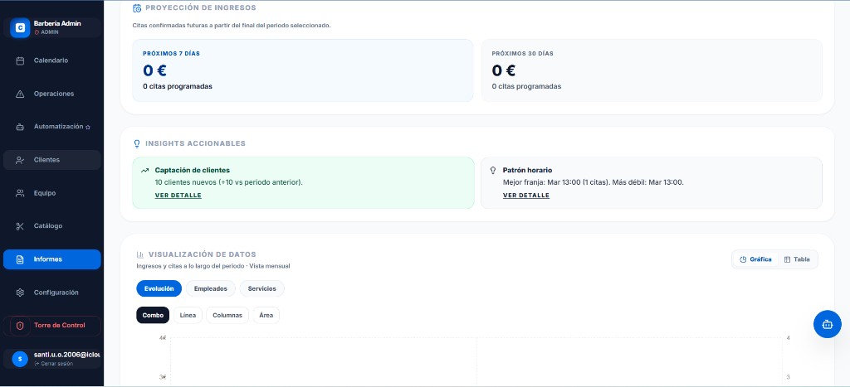
Task: Click Cerrar sesión to log out
Action: [x=53, y=364]
